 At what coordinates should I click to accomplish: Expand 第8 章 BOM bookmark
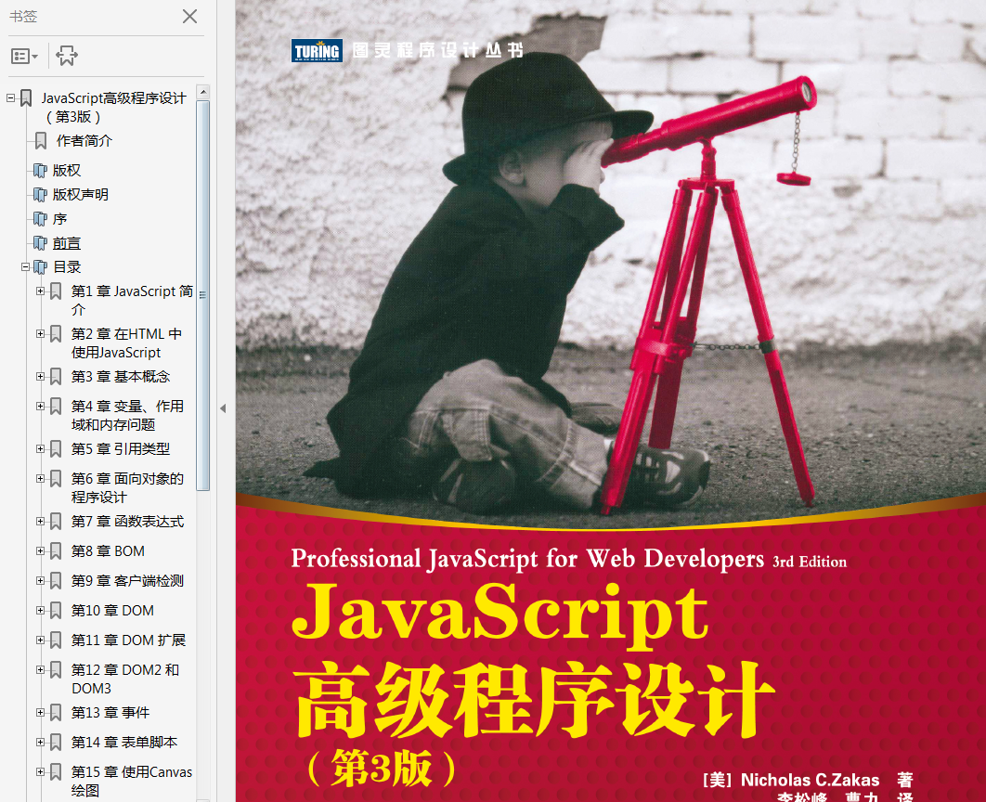pyautogui.click(x=40, y=550)
